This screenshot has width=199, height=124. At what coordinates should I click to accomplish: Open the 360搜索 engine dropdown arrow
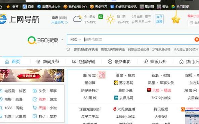click(62, 40)
